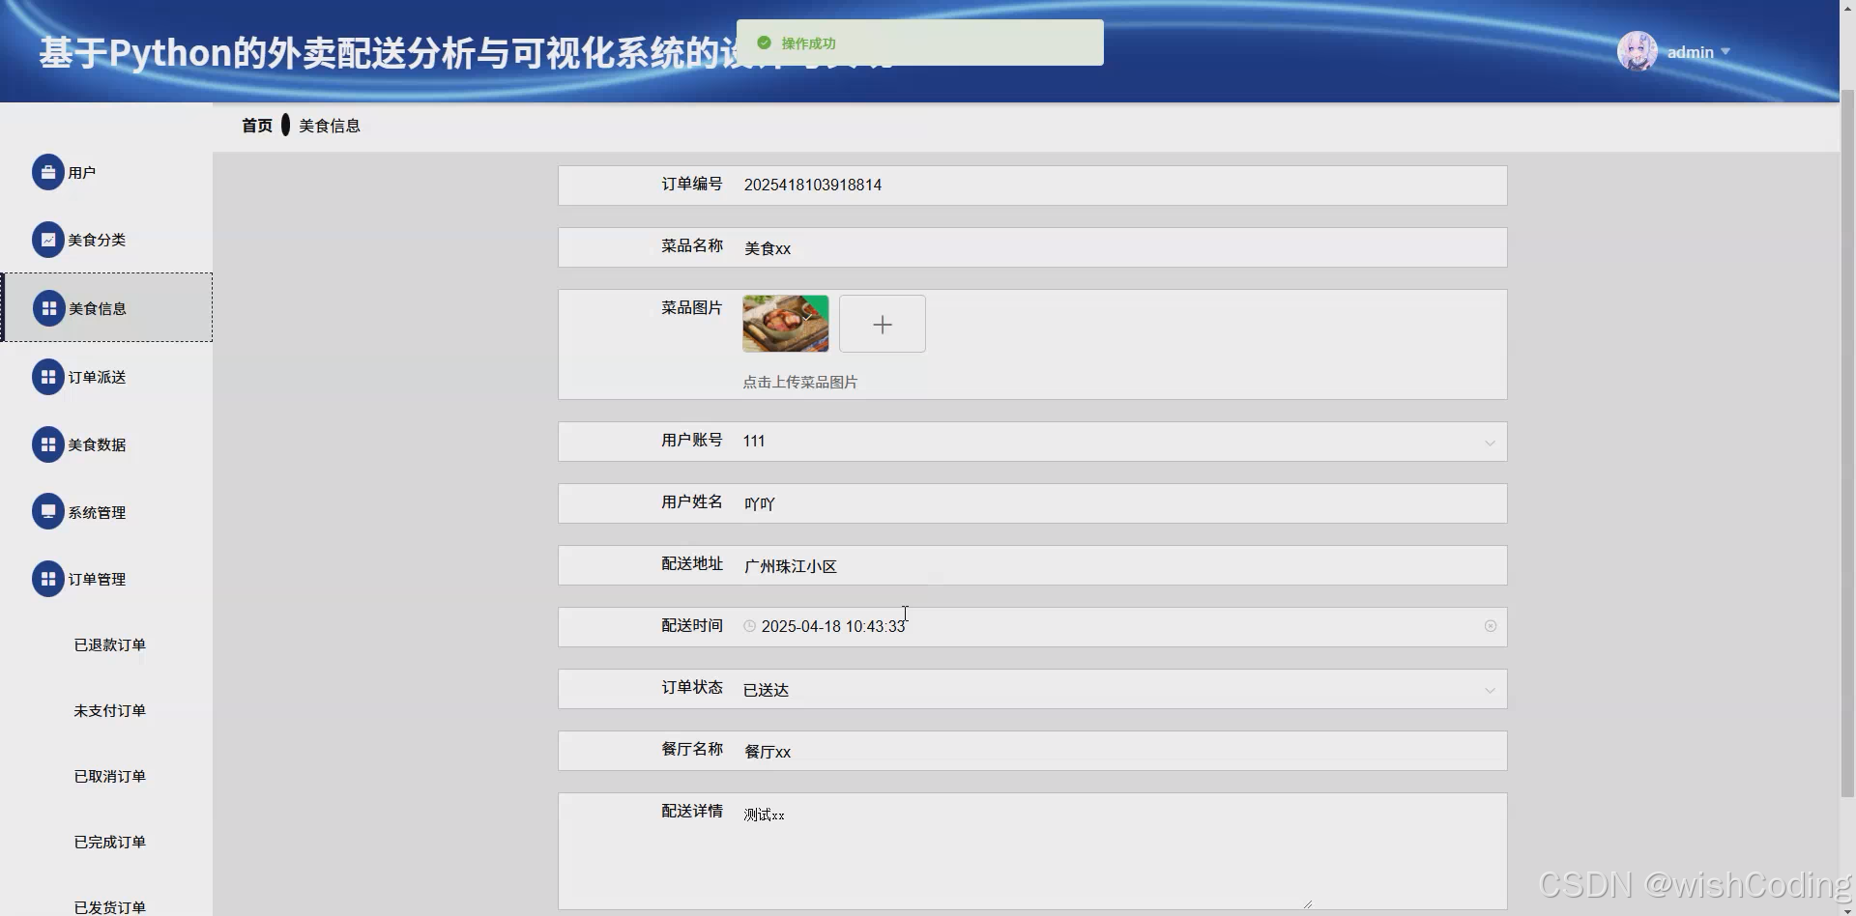
Task: Click the 美食信息 sidebar icon
Action: (x=48, y=307)
